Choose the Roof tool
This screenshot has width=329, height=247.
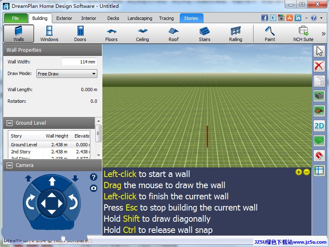[x=174, y=34]
